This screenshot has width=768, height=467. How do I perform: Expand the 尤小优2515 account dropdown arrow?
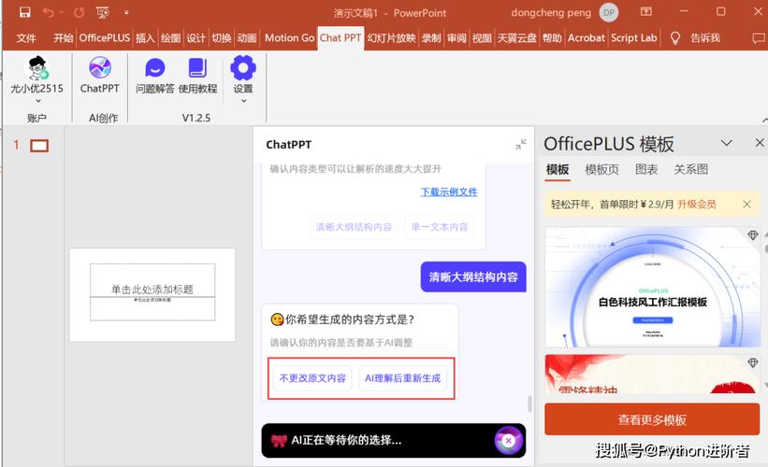[x=38, y=101]
